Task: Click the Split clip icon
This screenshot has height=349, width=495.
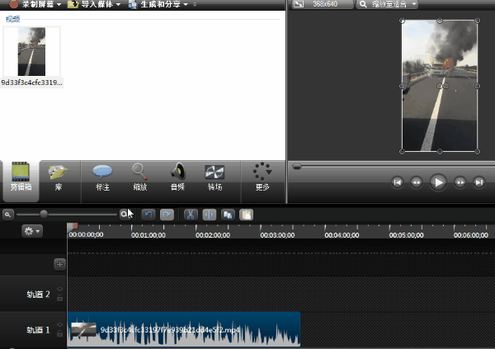Action: pyautogui.click(x=209, y=215)
